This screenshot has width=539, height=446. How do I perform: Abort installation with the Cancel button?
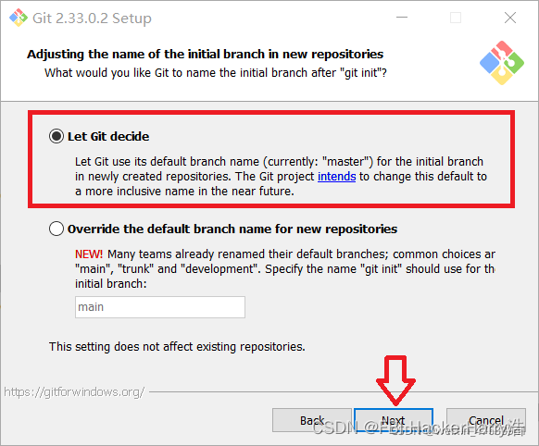486,420
